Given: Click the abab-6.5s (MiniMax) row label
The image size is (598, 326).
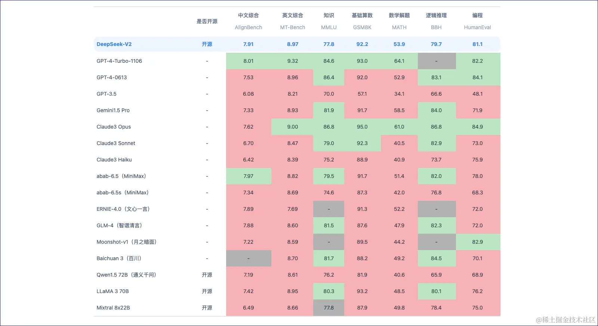Looking at the screenshot, I should 123,193.
